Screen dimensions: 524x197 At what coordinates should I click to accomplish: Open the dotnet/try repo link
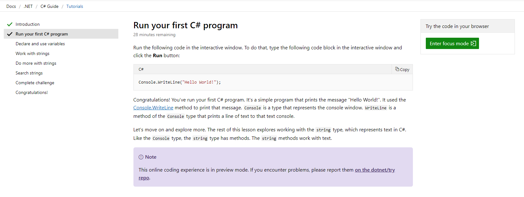click(x=375, y=170)
